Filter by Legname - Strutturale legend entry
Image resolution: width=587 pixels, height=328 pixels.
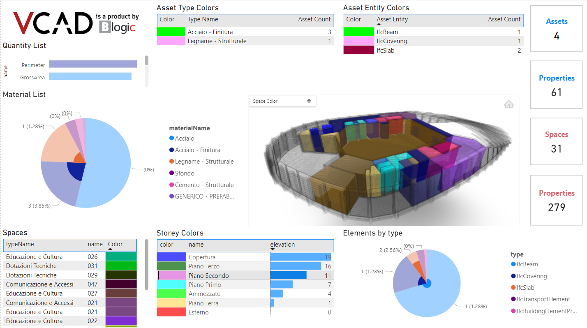coord(201,162)
